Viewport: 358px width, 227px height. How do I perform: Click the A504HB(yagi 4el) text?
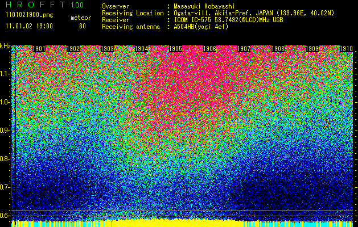(x=201, y=27)
